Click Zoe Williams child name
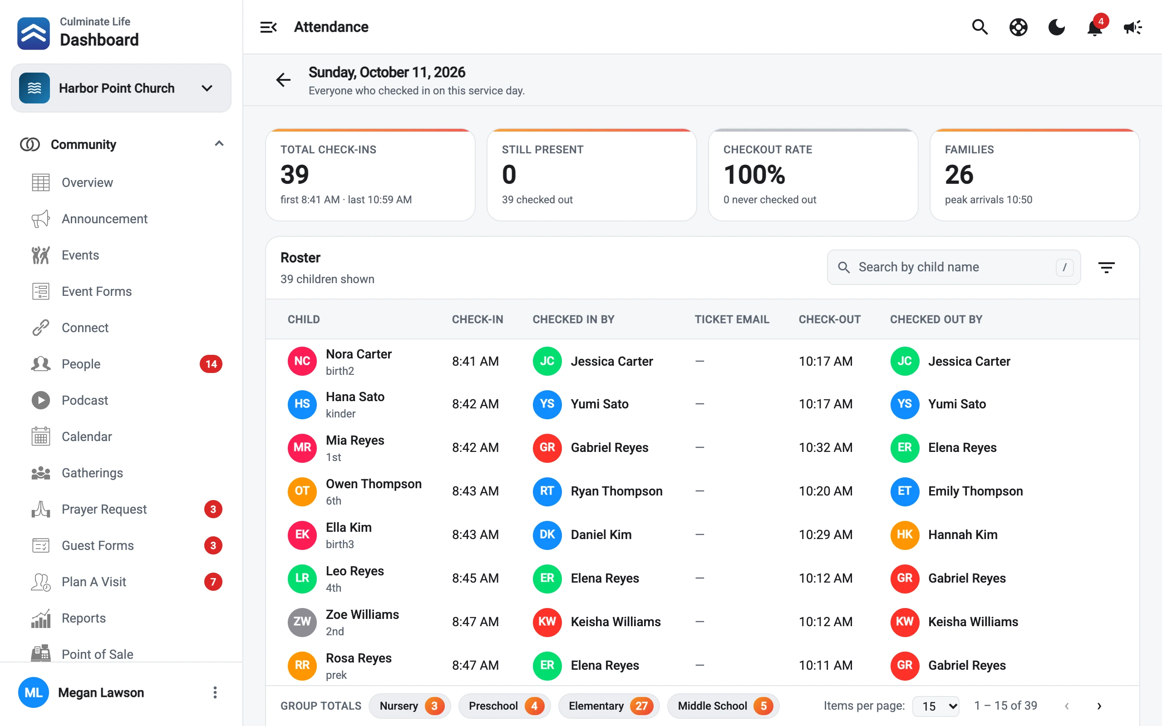1162x726 pixels. pyautogui.click(x=363, y=614)
